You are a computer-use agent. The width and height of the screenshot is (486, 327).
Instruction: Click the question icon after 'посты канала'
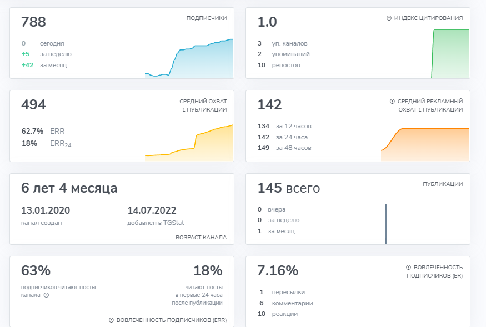click(46, 295)
